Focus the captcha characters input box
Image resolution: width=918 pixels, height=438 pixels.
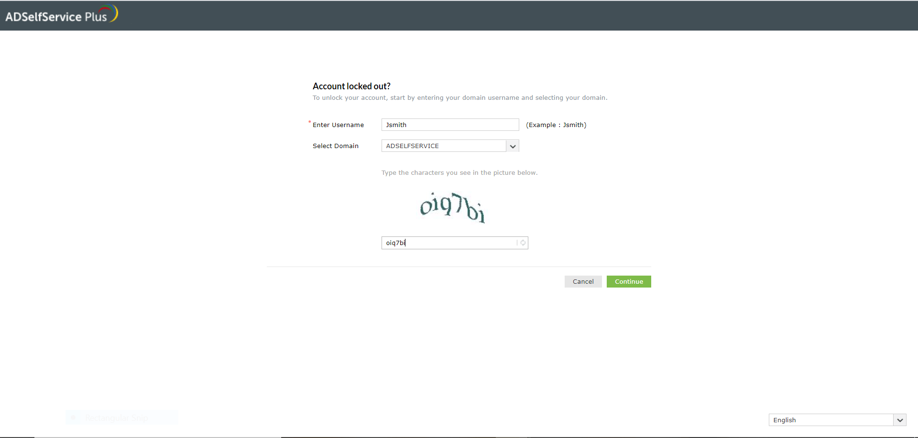pos(455,243)
